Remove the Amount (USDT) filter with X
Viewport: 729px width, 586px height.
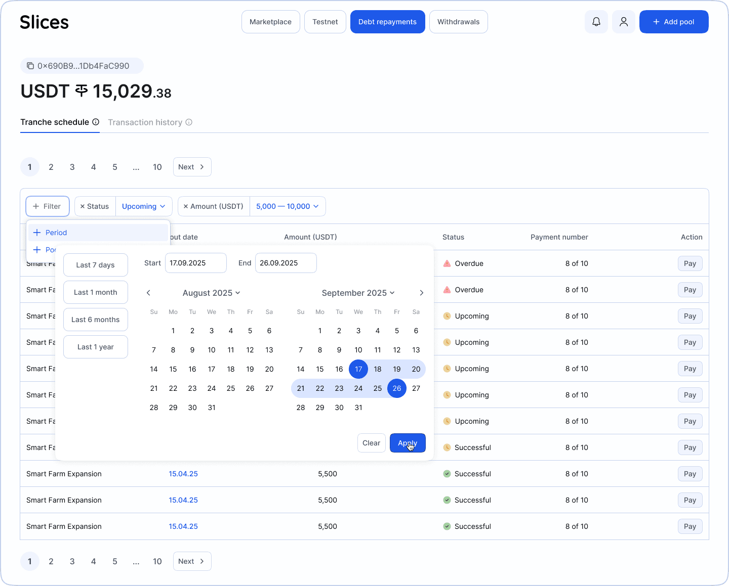click(186, 206)
